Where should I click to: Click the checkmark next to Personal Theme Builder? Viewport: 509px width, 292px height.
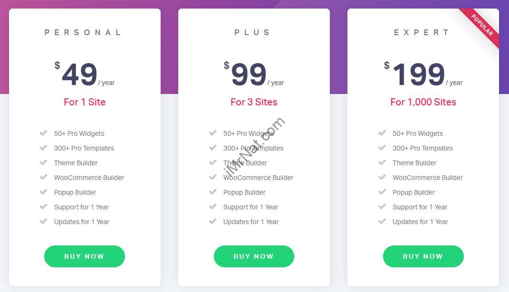click(x=44, y=162)
